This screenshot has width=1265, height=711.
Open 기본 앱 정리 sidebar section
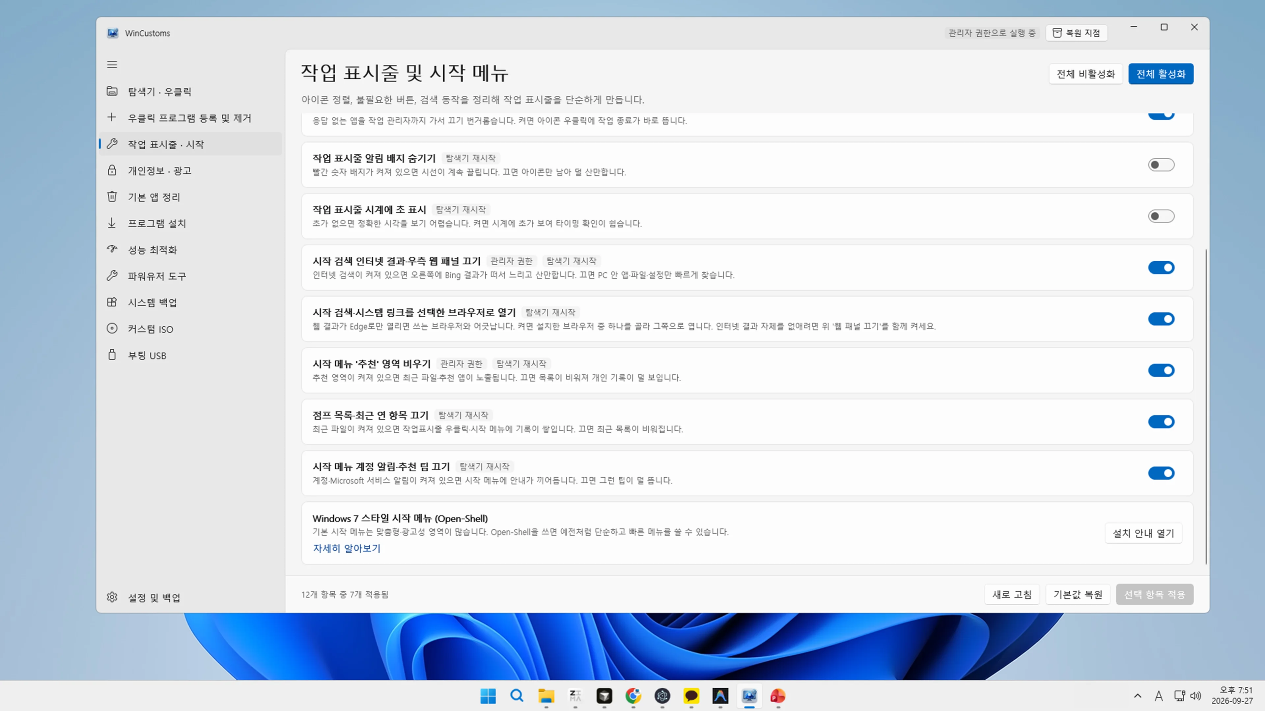click(190, 197)
